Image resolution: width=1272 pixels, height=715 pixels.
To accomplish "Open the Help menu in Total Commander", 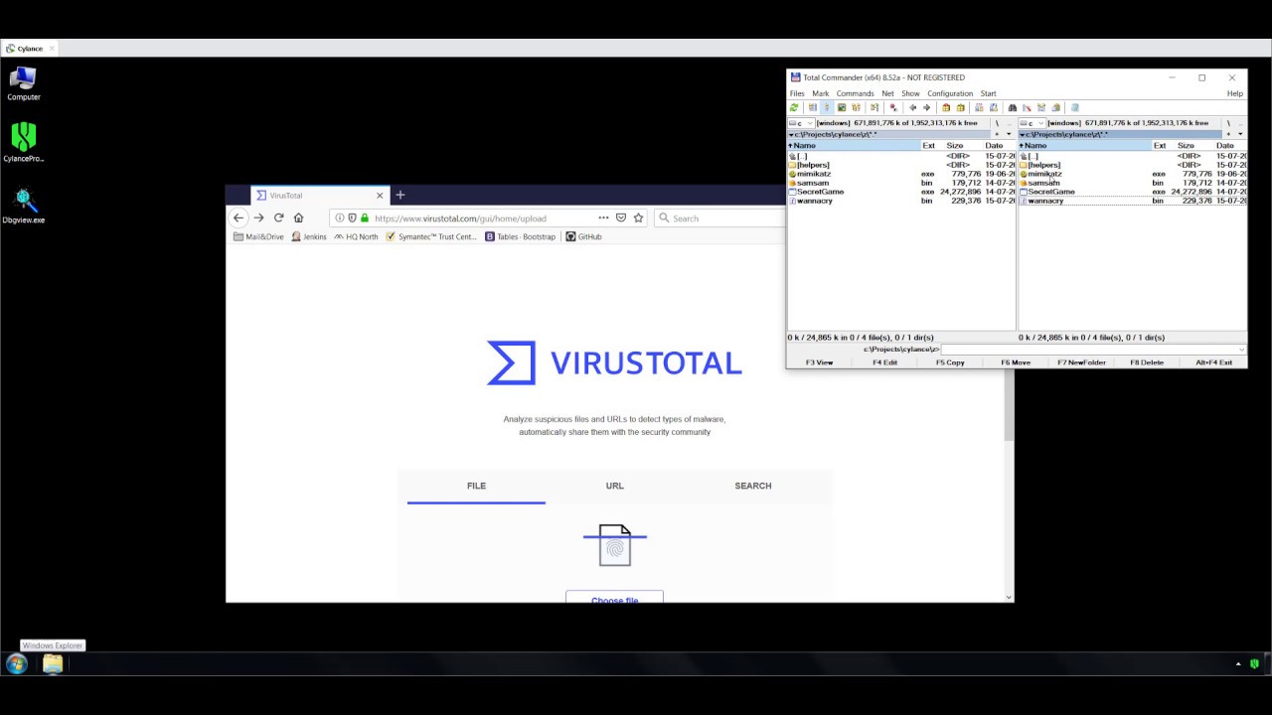I will (x=1234, y=93).
